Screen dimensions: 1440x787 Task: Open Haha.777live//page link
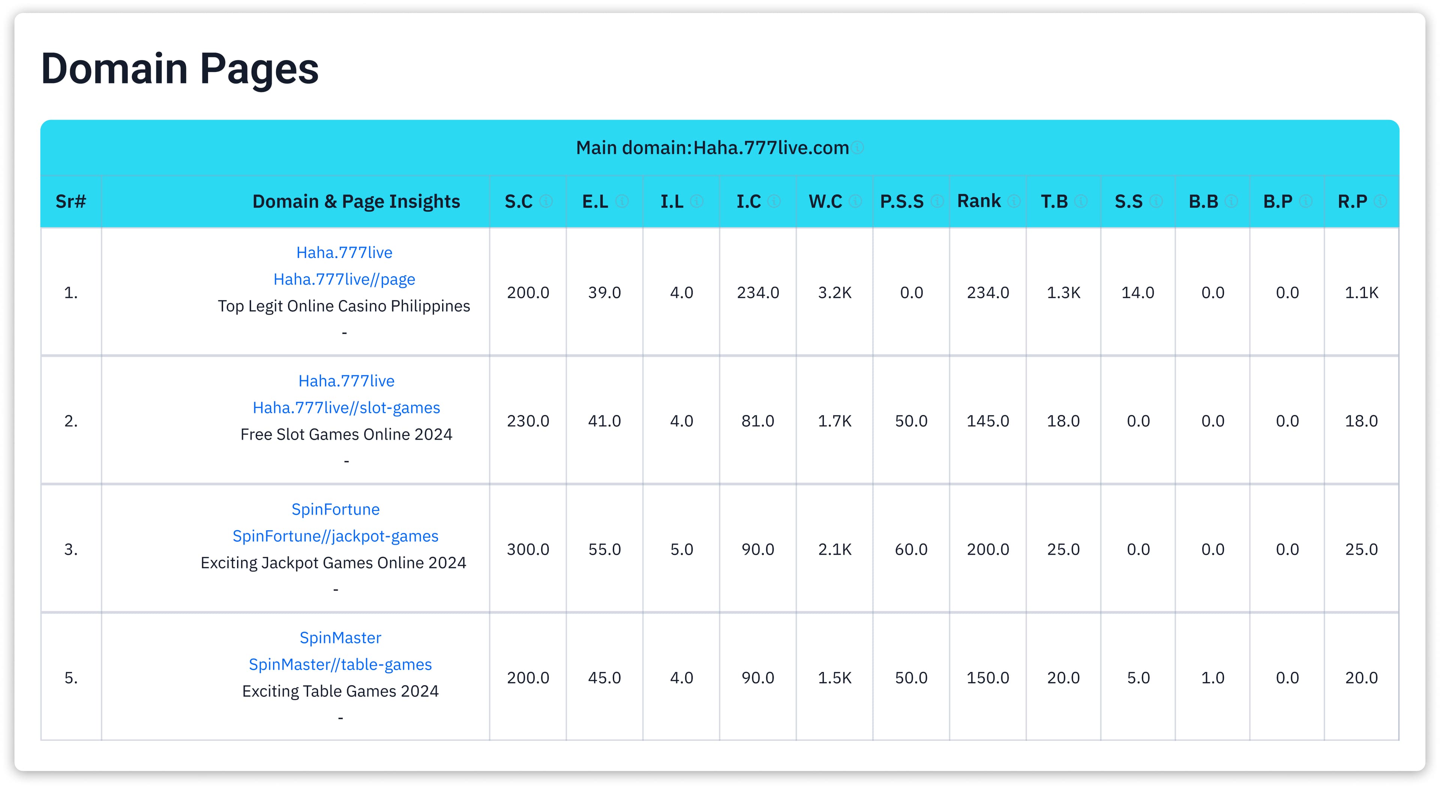click(344, 279)
